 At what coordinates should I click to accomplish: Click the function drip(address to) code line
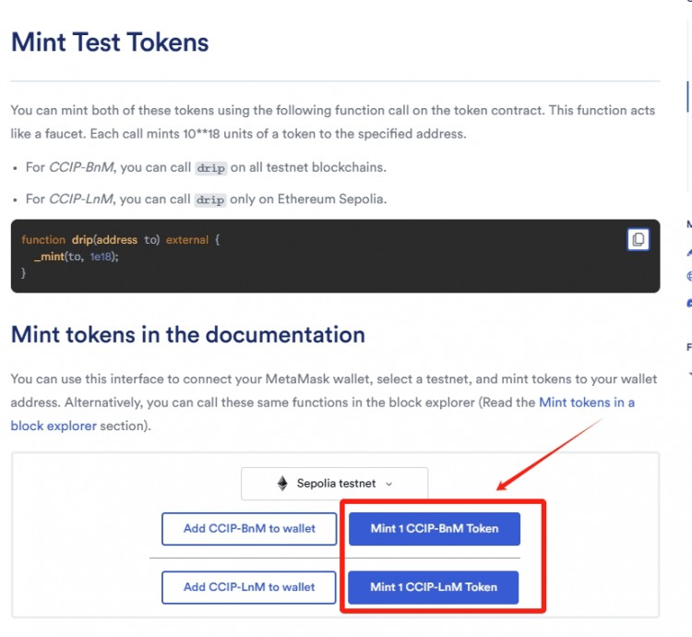point(121,240)
